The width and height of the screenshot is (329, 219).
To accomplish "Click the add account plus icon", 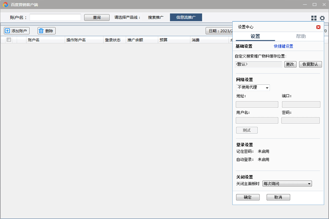I will [x=7, y=31].
